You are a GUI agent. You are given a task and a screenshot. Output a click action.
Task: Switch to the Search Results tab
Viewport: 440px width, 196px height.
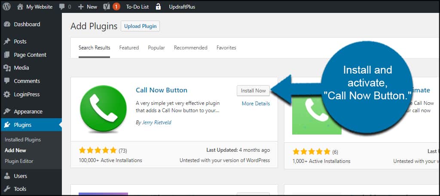click(x=94, y=48)
